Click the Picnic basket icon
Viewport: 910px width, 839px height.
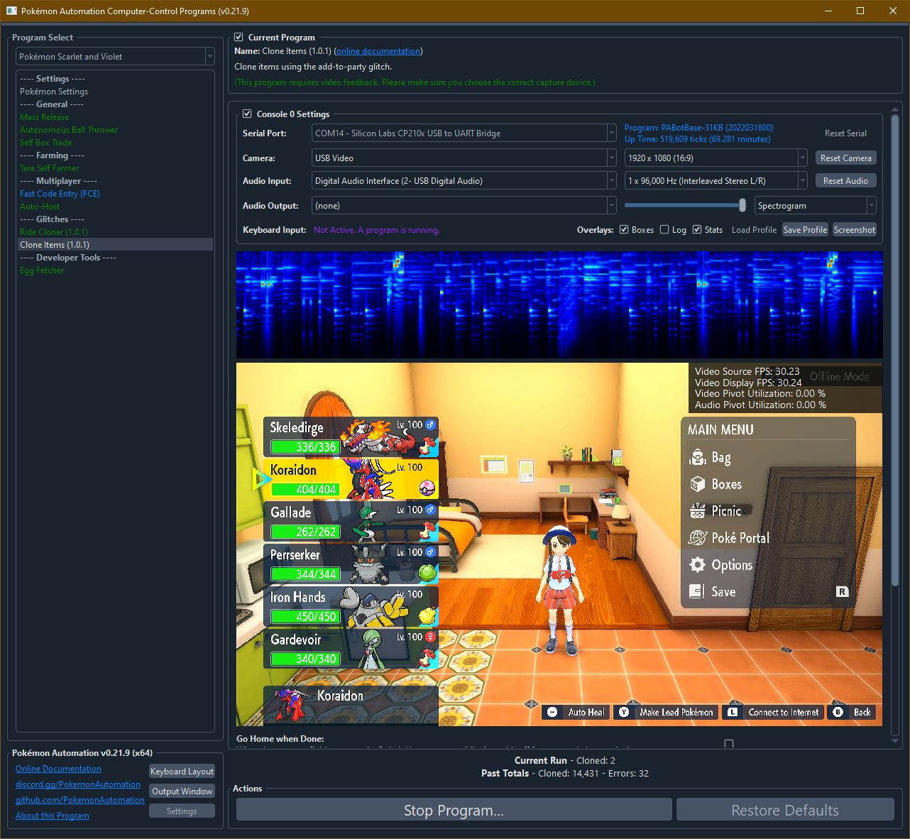[x=697, y=511]
